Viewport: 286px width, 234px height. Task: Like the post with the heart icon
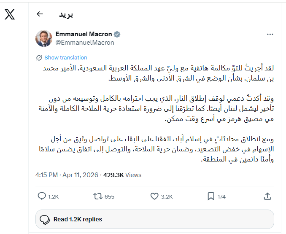[x=154, y=196]
